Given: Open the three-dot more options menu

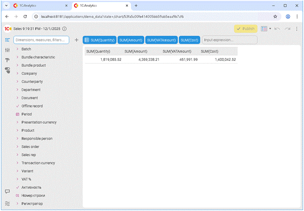Looking at the screenshot, I should [x=296, y=29].
